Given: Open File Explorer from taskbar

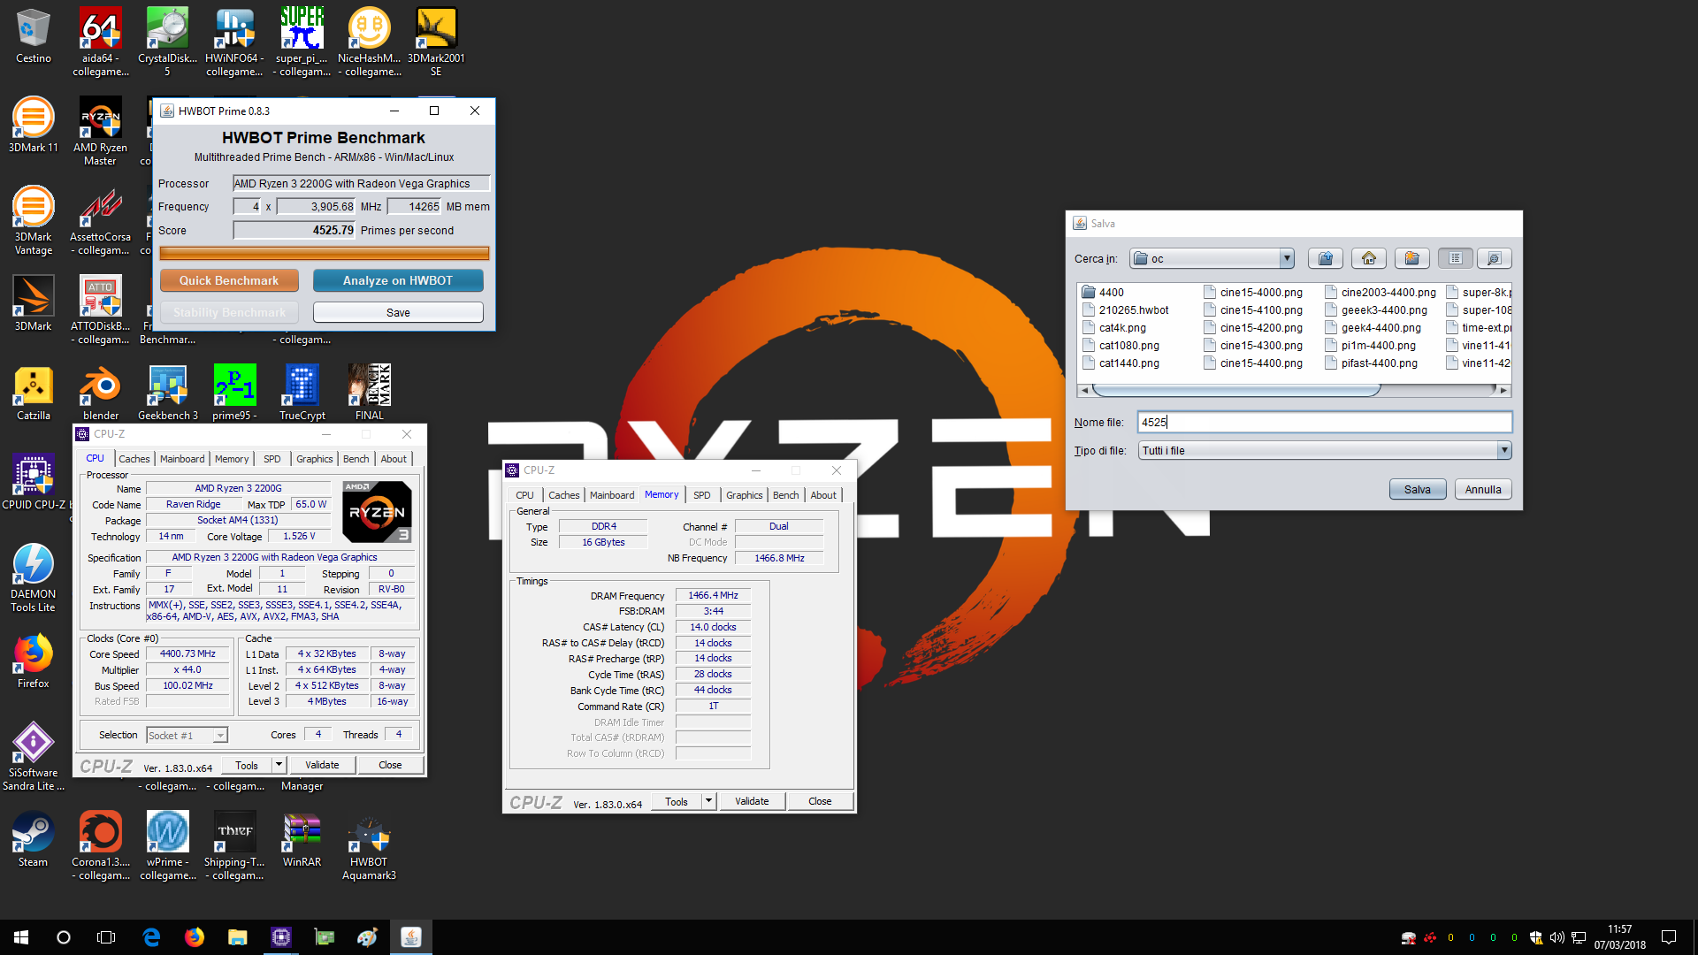Looking at the screenshot, I should [x=237, y=937].
